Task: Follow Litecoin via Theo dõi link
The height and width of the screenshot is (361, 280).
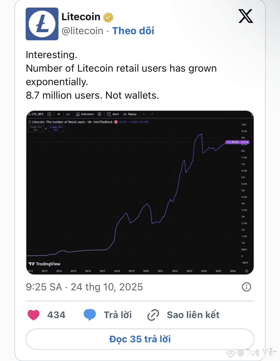Action: (133, 31)
